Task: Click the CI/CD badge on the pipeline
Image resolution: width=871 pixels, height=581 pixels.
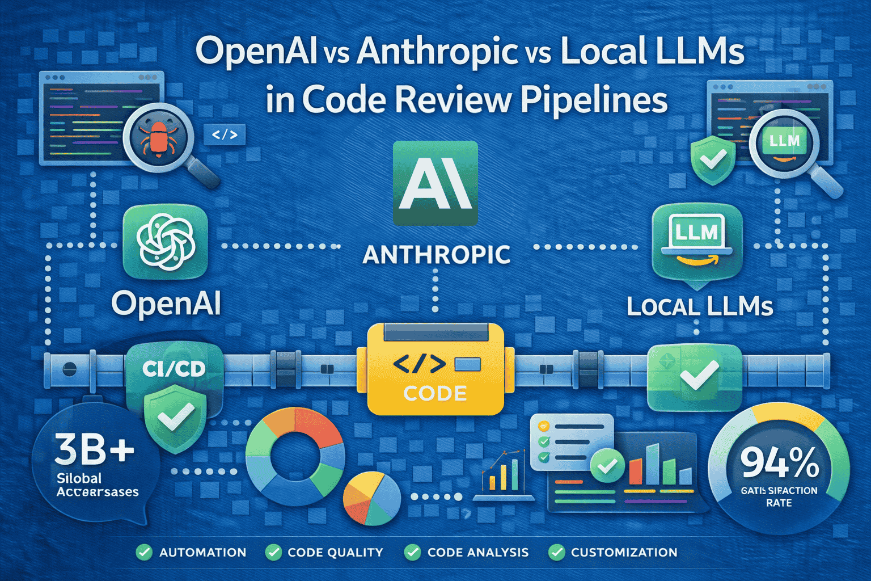Action: [x=173, y=368]
